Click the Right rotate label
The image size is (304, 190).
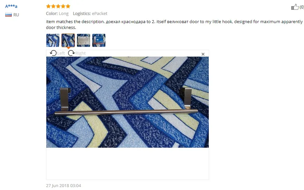81,53
